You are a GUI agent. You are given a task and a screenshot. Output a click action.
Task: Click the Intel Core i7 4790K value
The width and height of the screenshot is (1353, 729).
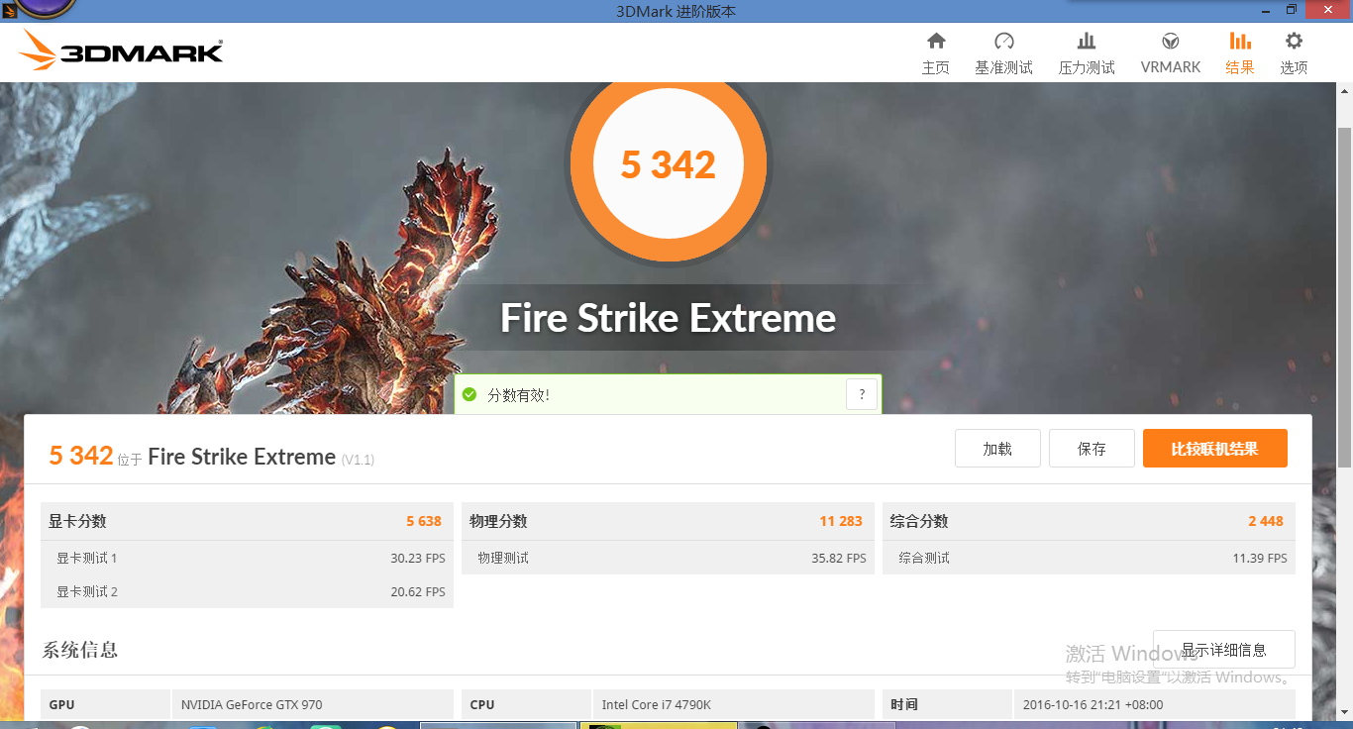657,705
